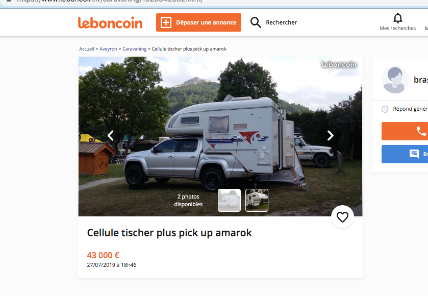The width and height of the screenshot is (428, 296).
Task: Click the plus icon in Déposer une annonce
Action: (x=166, y=22)
